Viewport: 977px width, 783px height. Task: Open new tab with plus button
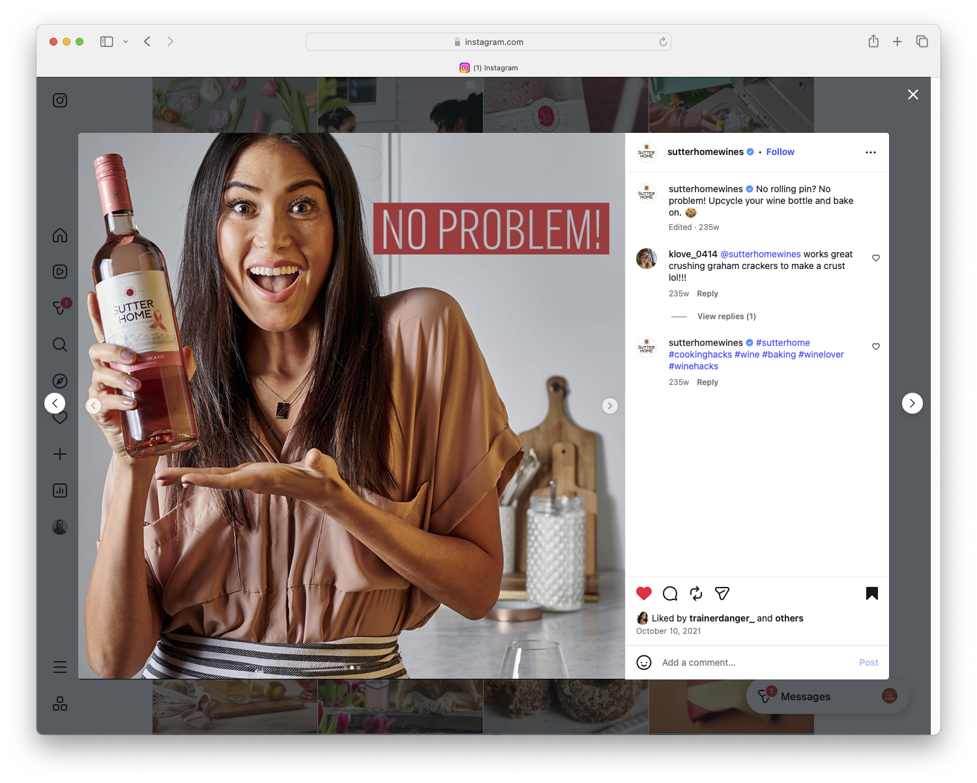(x=897, y=42)
